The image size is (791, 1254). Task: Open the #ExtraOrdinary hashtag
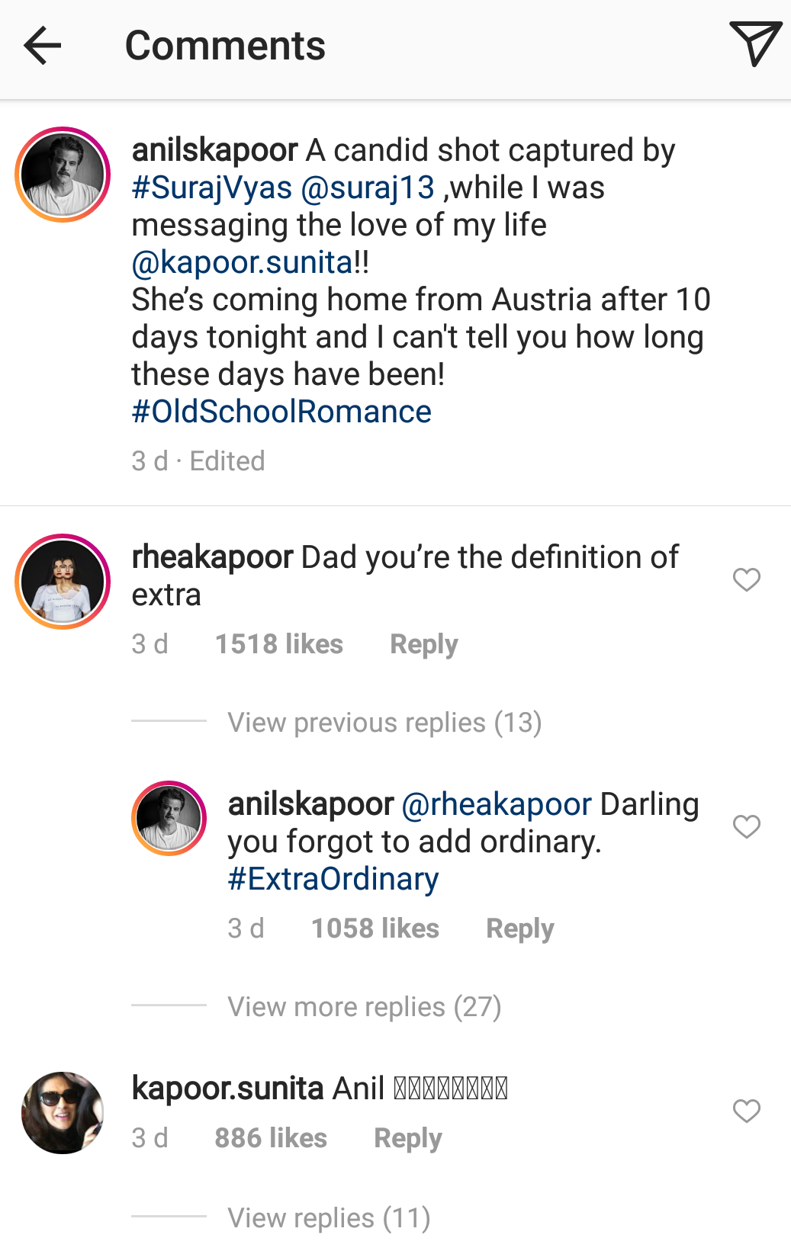click(x=333, y=877)
